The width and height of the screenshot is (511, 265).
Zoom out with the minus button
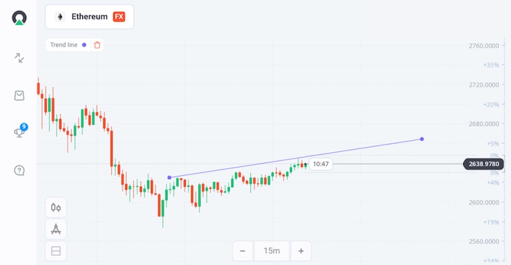click(243, 251)
